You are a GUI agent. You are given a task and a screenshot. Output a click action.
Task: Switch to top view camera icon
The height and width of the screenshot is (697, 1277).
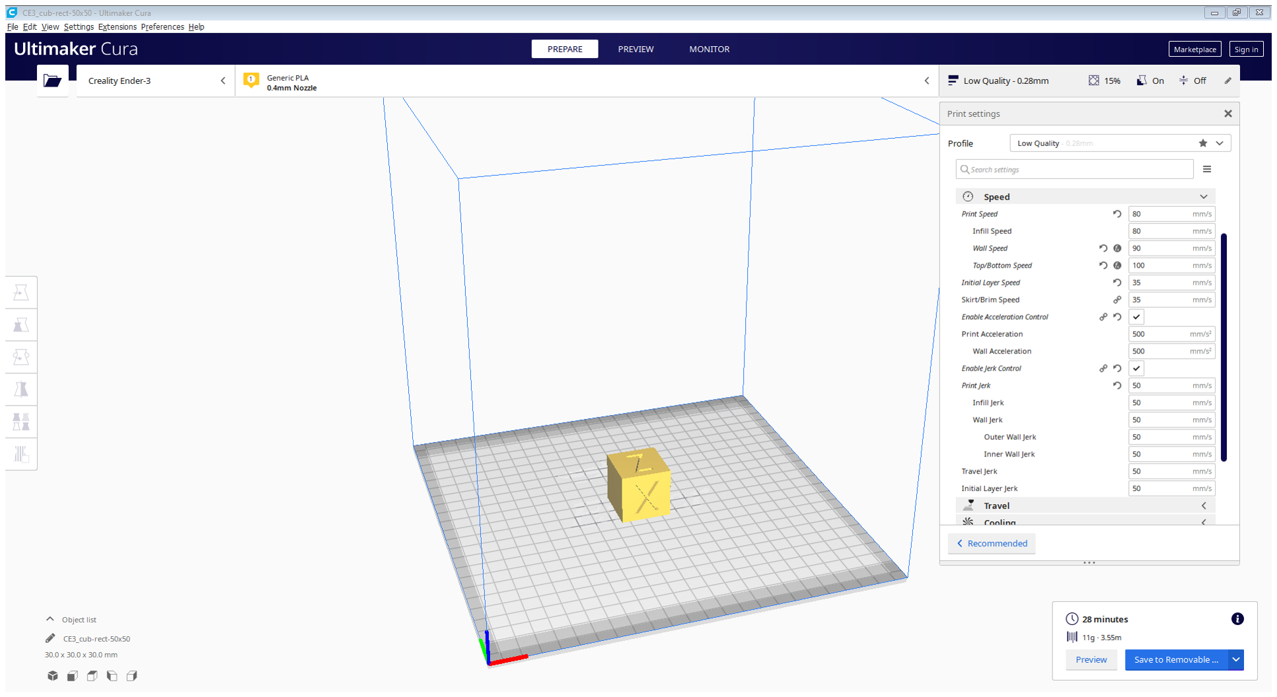pyautogui.click(x=92, y=676)
